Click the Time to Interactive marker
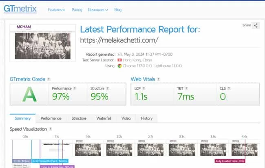The width and height of the screenshot is (265, 168). 57,167
